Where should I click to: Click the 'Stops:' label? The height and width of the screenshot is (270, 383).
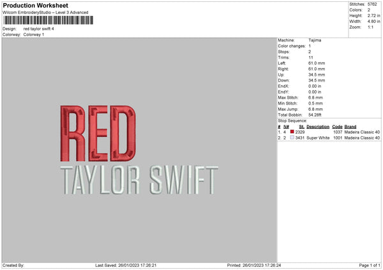click(284, 52)
